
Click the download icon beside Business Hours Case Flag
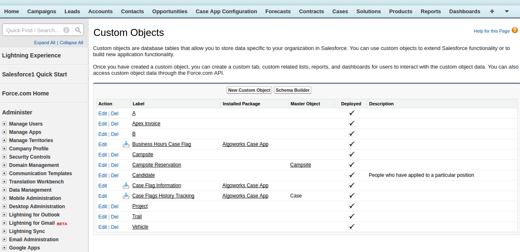(x=126, y=144)
